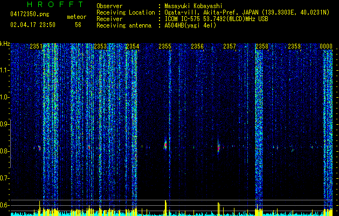Select the file name 04172350.png
Image resolution: width=339 pixels, height=216 pixels.
pos(30,14)
